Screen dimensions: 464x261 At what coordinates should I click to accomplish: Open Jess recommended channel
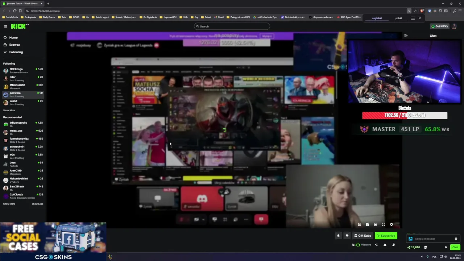(23, 164)
